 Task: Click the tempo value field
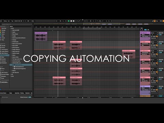point(16,21)
